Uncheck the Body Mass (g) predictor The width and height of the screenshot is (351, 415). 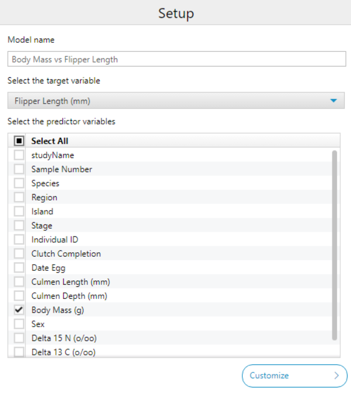tap(19, 310)
